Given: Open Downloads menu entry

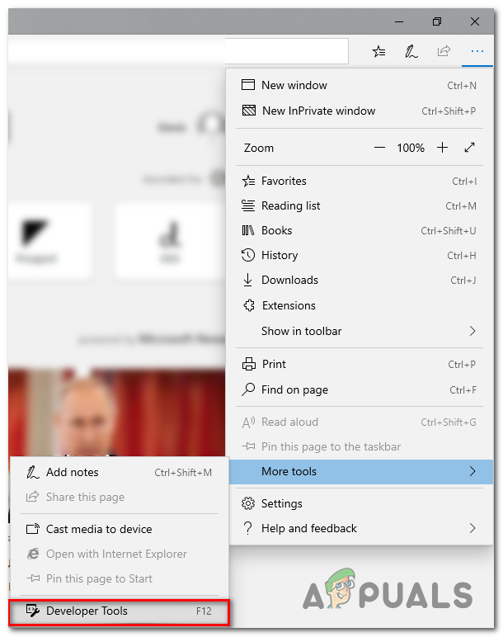Looking at the screenshot, I should [360, 280].
